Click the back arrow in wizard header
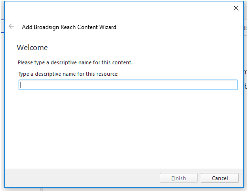Viewport: 248px width, 192px height. point(11,26)
